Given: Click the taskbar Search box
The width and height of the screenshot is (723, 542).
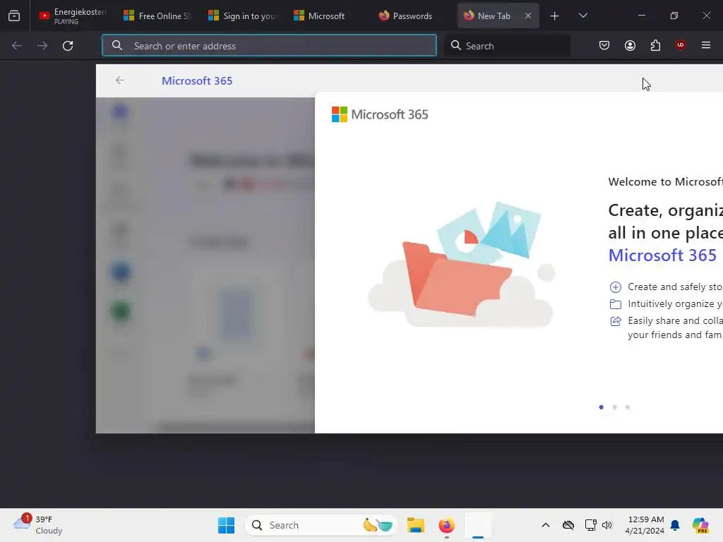Looking at the screenshot, I should 321,525.
